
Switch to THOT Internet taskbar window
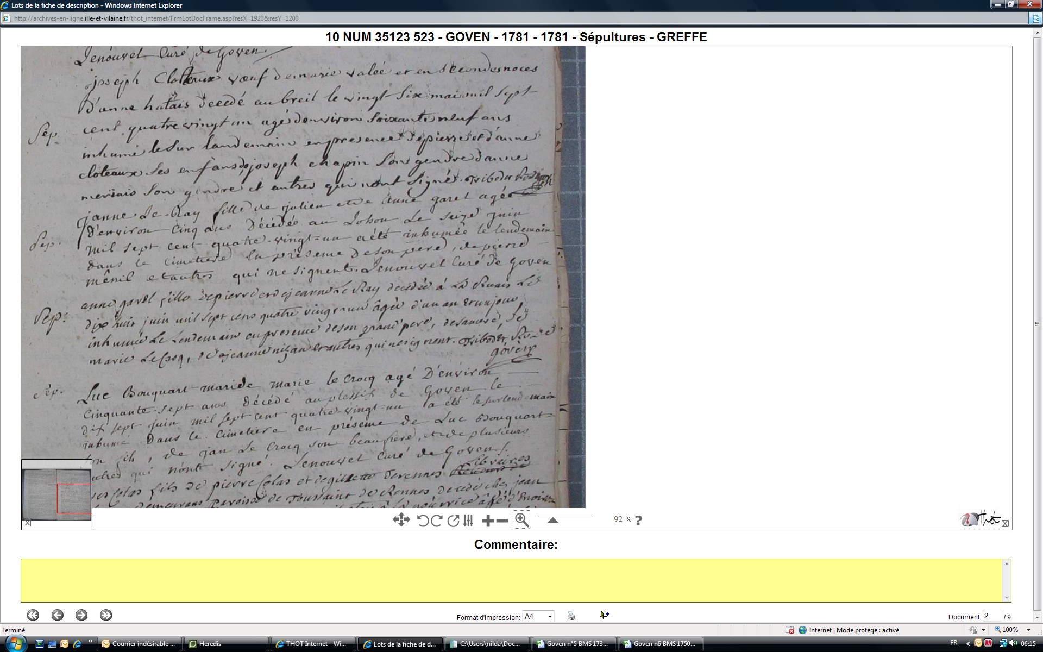[x=315, y=644]
